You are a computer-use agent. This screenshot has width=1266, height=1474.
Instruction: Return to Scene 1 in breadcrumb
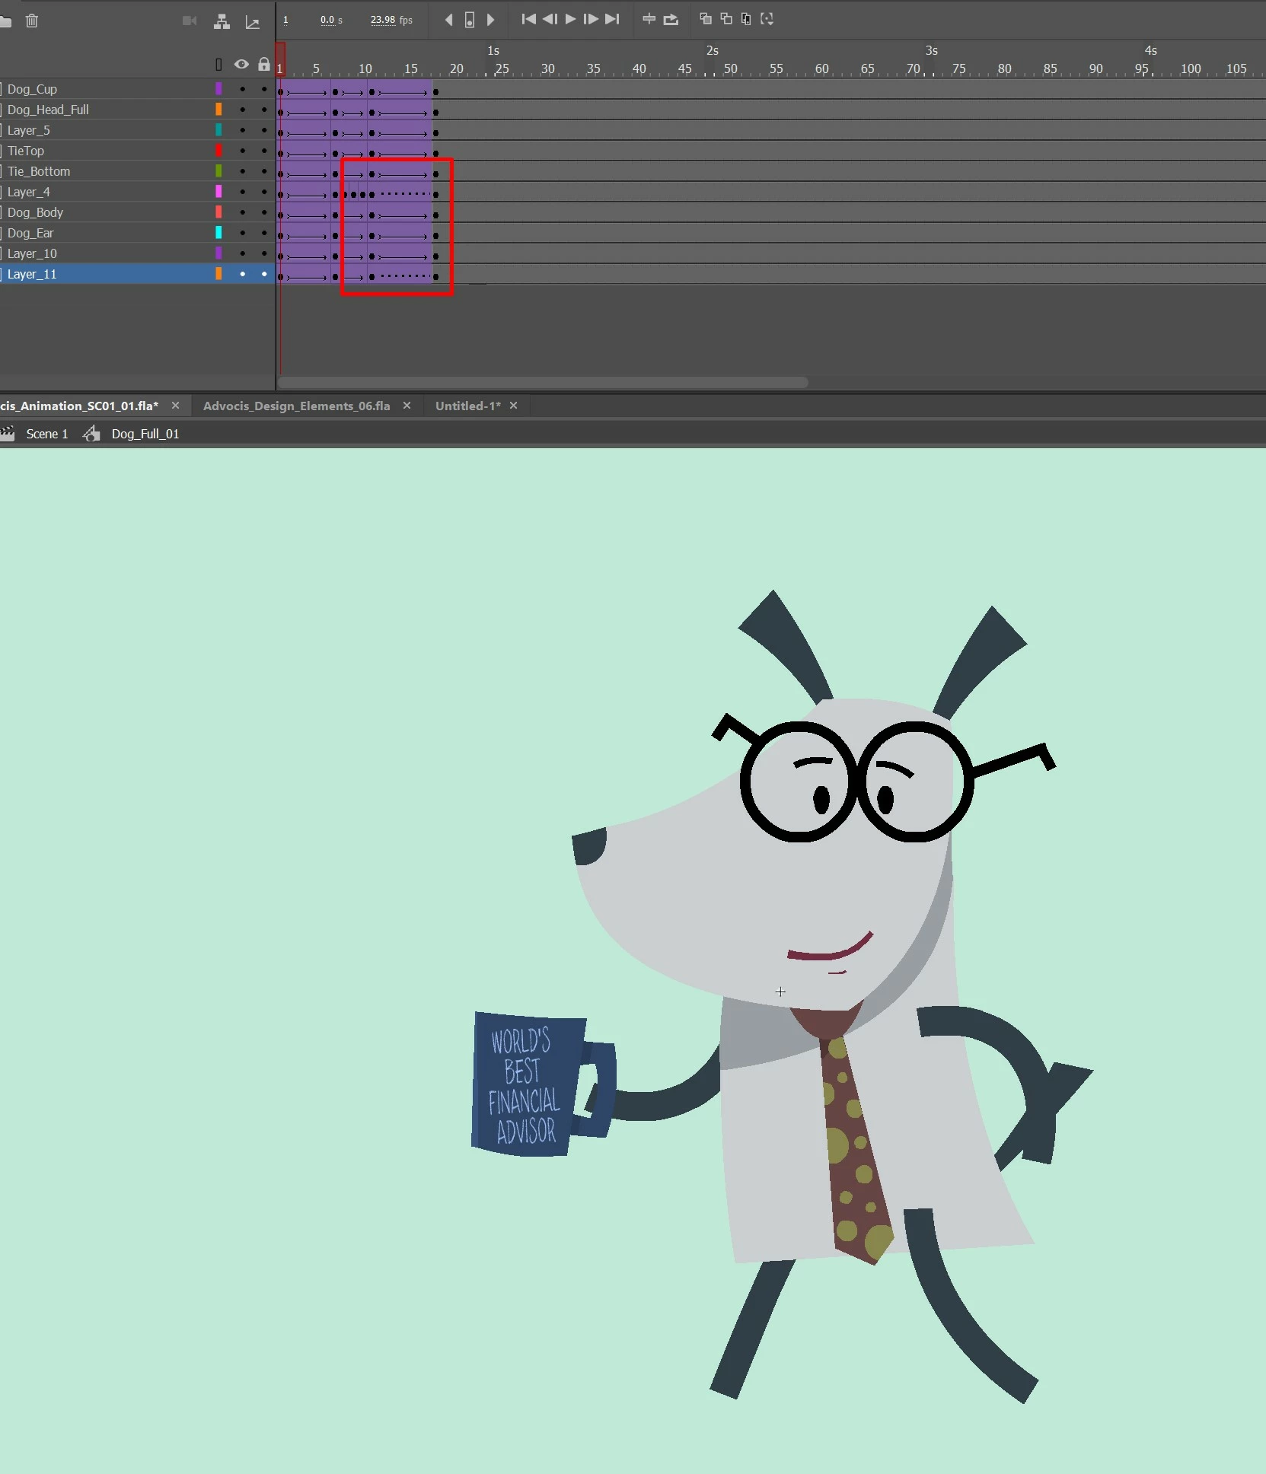coord(46,434)
